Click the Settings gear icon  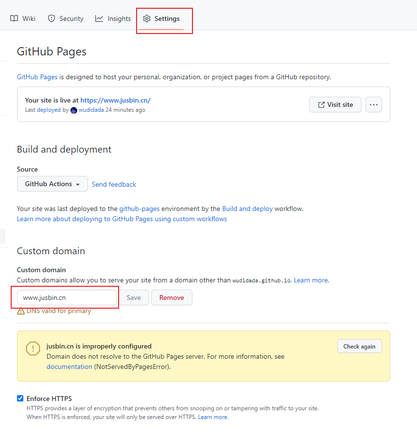(x=147, y=18)
